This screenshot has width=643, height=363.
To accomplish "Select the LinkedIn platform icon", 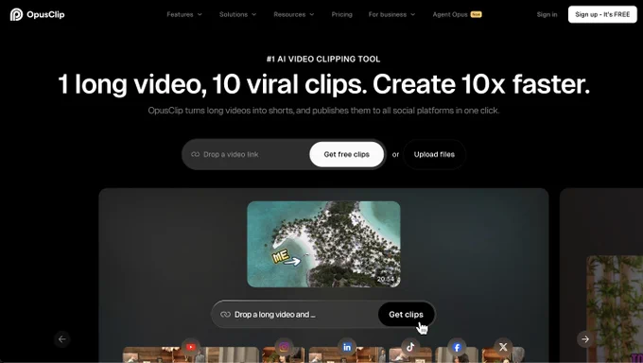I will [x=347, y=347].
